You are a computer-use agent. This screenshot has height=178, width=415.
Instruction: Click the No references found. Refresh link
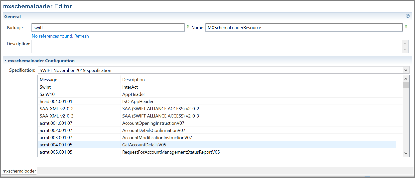60,36
